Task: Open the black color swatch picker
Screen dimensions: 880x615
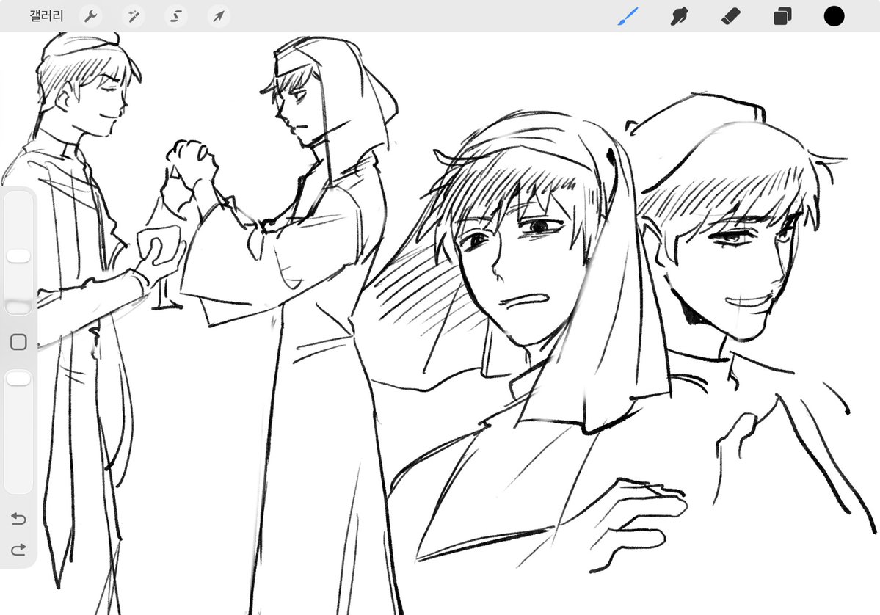Action: (834, 16)
